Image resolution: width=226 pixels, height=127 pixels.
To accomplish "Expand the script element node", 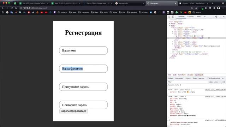I will coord(171,54).
